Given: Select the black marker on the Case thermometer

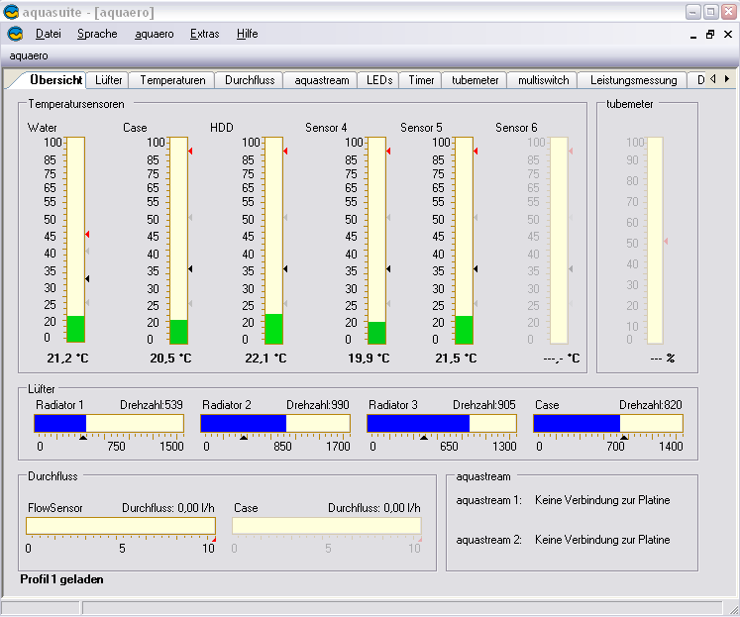Looking at the screenshot, I should point(190,268).
